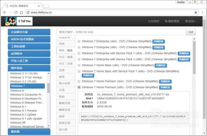207x136 pixels.
Task: Switch to the 中文 - 台湾 language tab
Action: point(66,64)
